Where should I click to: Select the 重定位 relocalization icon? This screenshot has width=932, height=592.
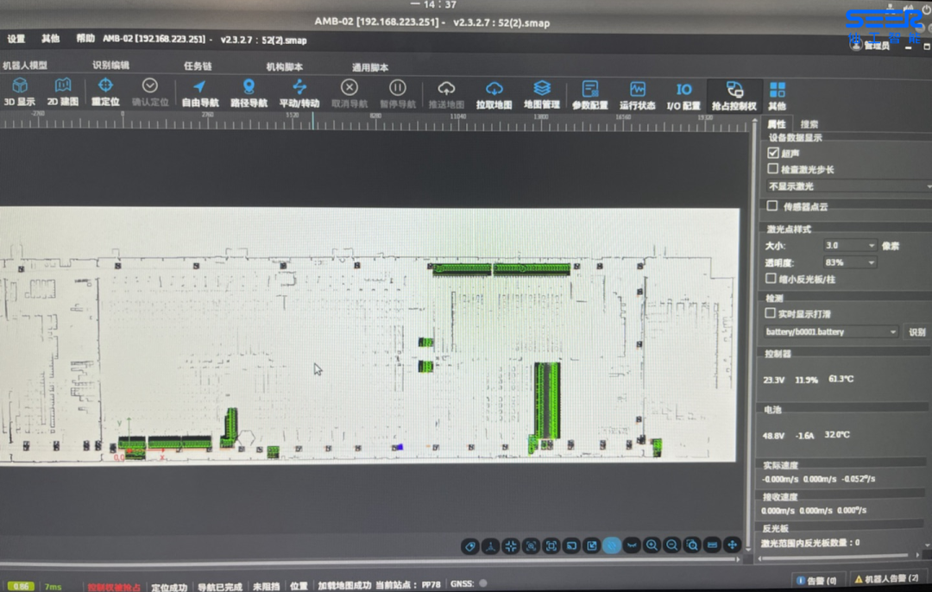(x=105, y=92)
